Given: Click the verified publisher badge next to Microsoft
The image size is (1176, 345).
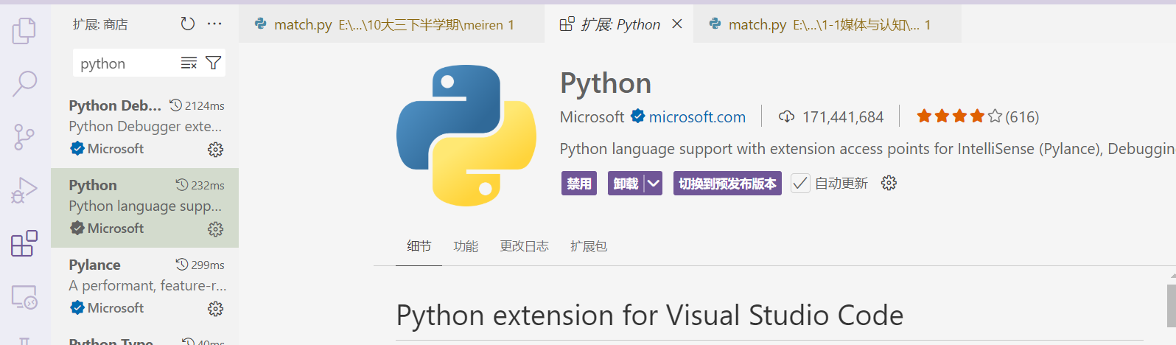Looking at the screenshot, I should 638,116.
